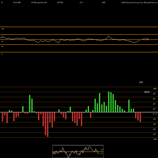Click the MR axis label -80
The width and height of the screenshot is (158, 158).
(154, 134)
